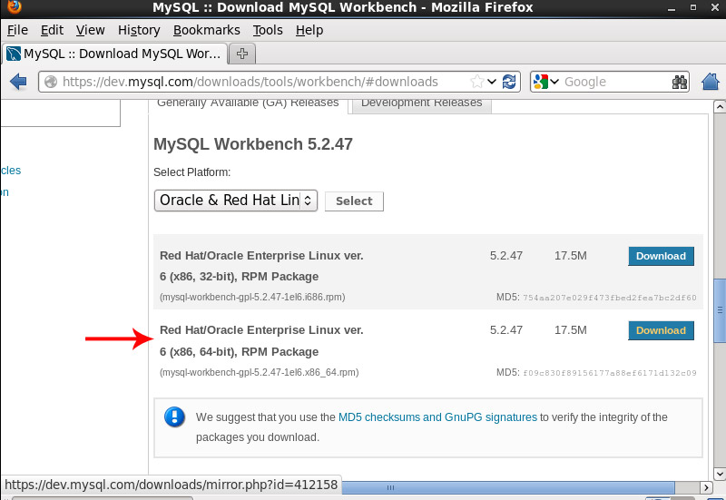Click the site identity globe icon

51,82
